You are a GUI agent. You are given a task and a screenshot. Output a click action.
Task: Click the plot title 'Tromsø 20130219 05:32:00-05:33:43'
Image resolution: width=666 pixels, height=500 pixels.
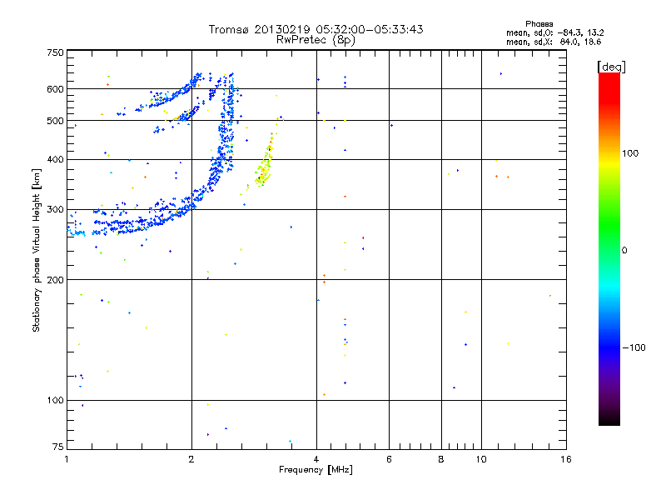(x=316, y=29)
